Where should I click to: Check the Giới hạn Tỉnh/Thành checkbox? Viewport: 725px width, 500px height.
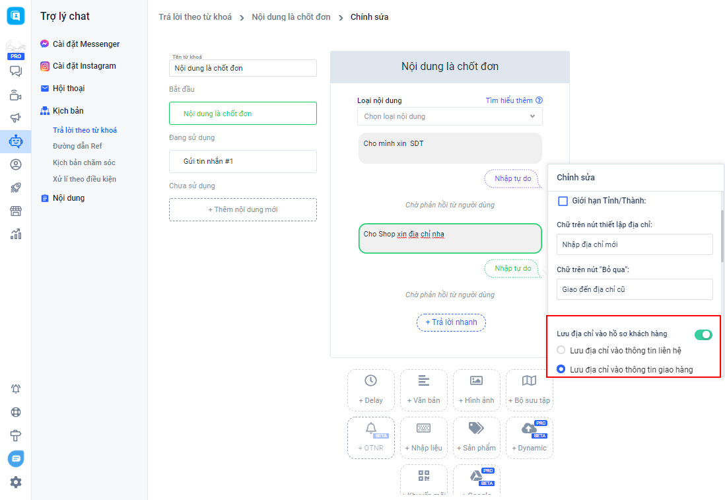point(563,201)
